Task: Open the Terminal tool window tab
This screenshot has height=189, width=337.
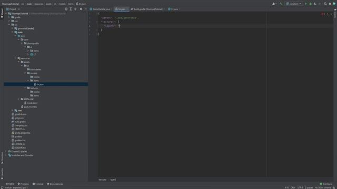Action: tap(38, 184)
